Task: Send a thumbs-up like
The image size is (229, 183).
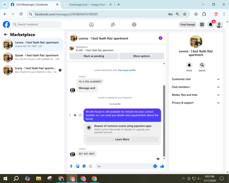Action: coord(162,166)
